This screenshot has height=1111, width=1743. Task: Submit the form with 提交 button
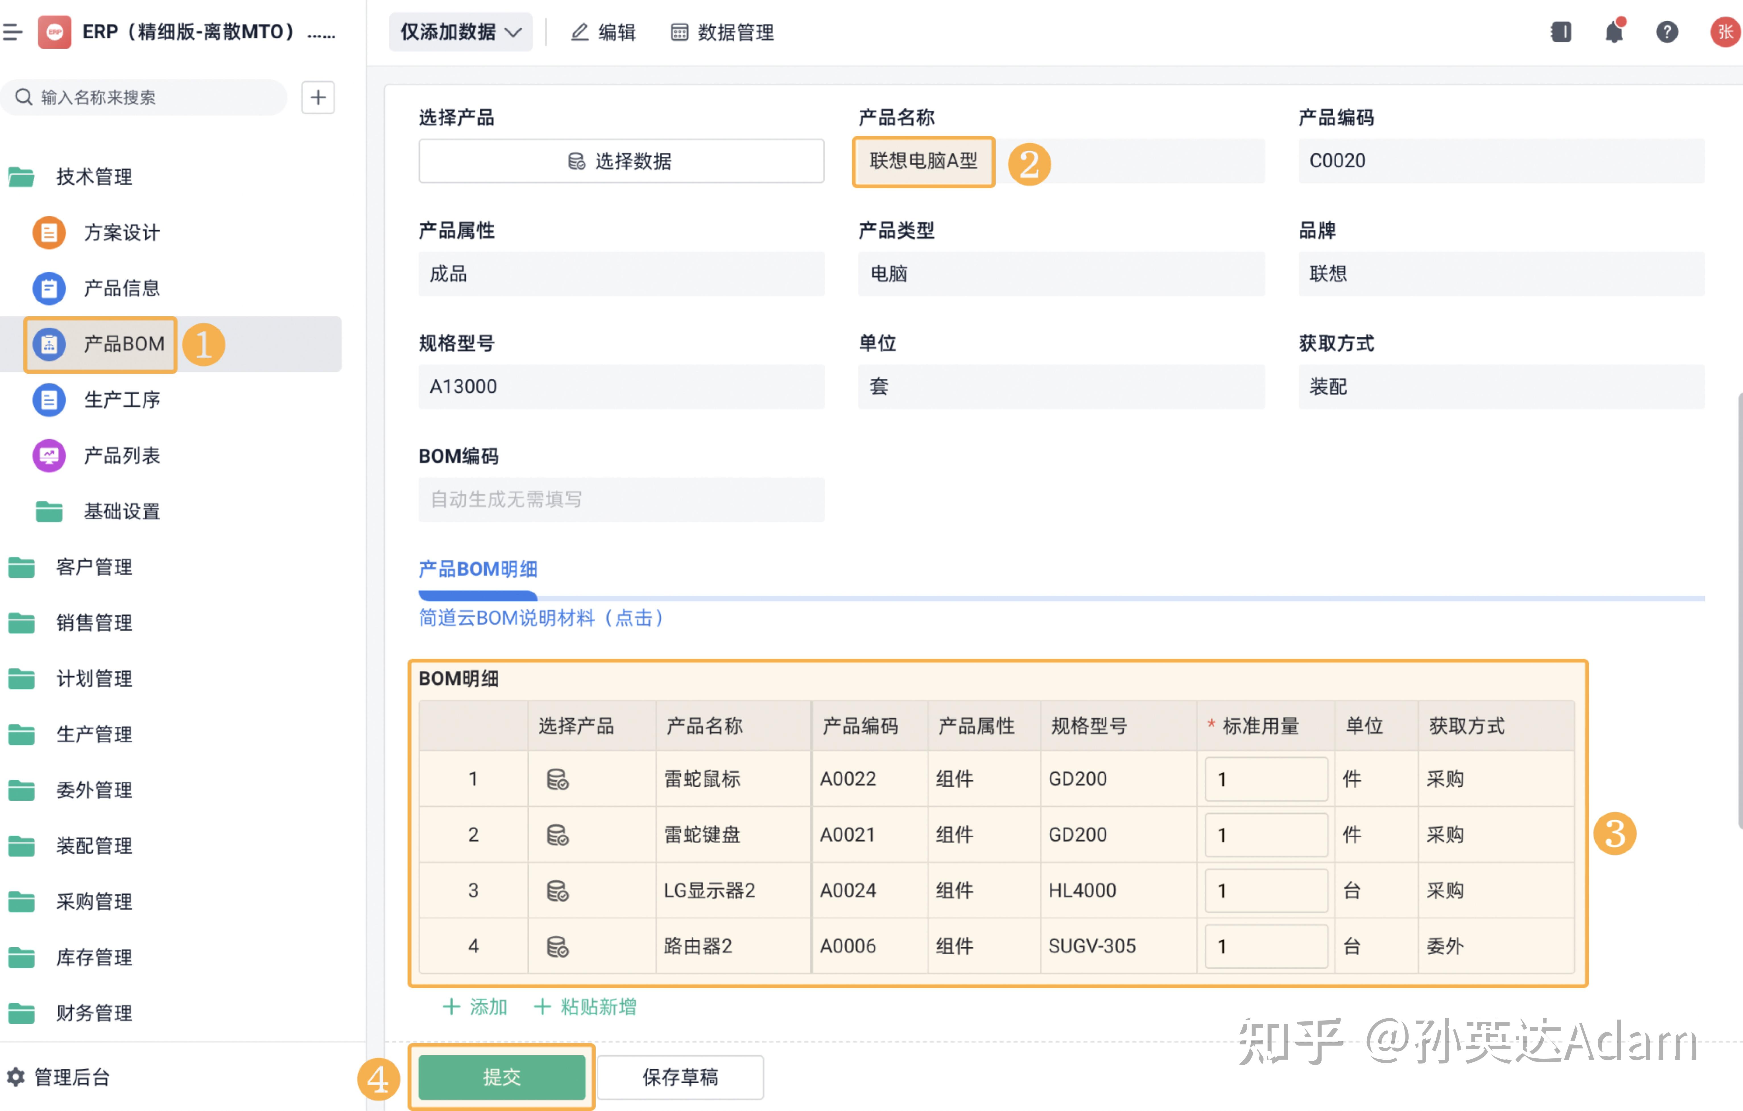502,1077
